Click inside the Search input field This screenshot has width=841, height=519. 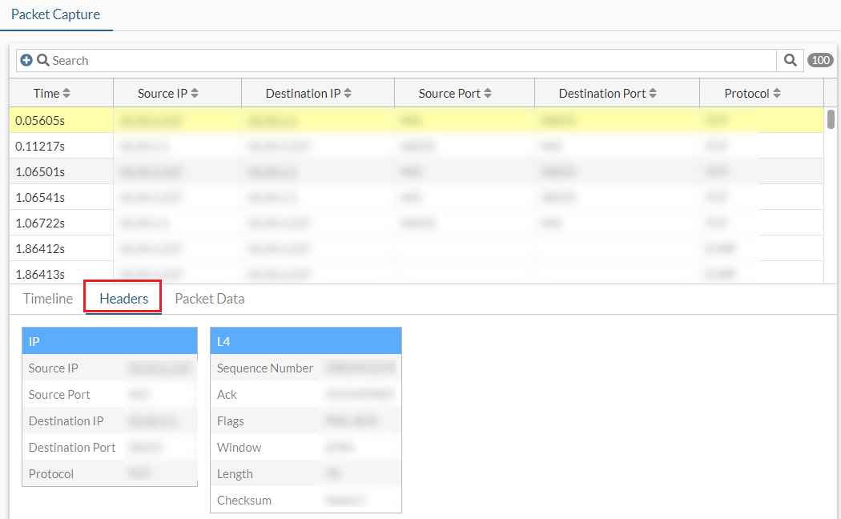(x=320, y=60)
